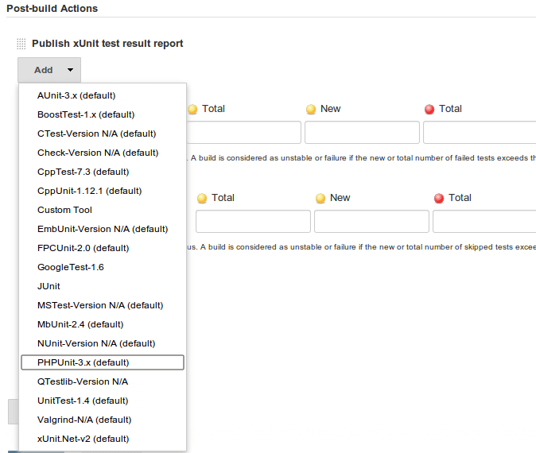Viewport: 536px width, 453px height.
Task: Pick CppUnit-1.12.1 (default) item
Action: [x=103, y=191]
